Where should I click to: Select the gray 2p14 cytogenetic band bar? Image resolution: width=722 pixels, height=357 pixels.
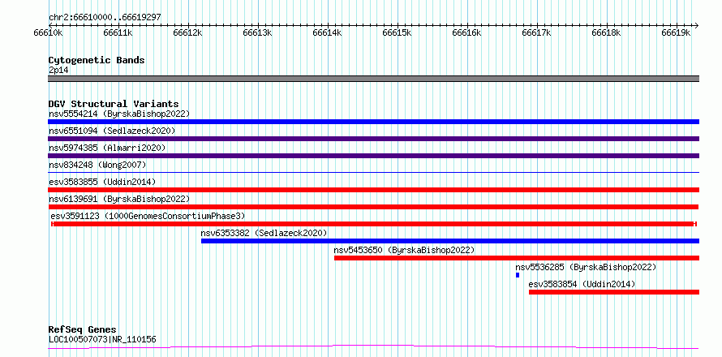pyautogui.click(x=373, y=79)
